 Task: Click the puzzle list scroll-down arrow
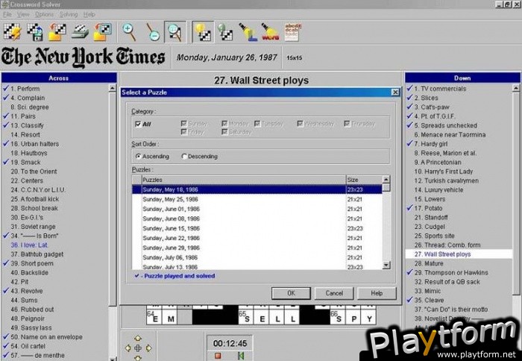tap(386, 265)
